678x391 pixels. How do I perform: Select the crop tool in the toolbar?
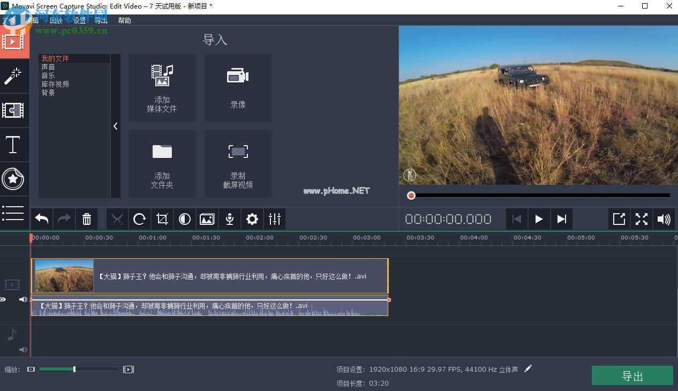click(162, 219)
